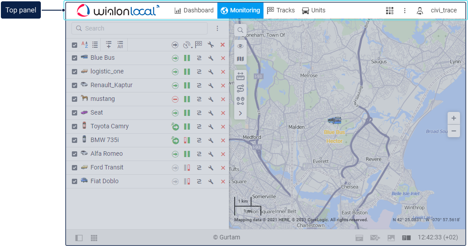The width and height of the screenshot is (468, 246).
Task: Click the header wrench properties icon
Action: point(211,45)
